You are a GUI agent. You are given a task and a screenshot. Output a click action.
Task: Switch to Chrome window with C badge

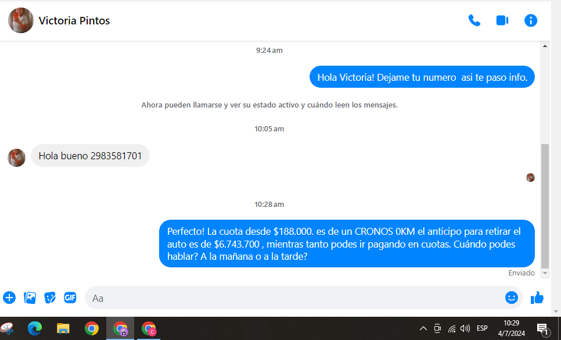click(149, 328)
